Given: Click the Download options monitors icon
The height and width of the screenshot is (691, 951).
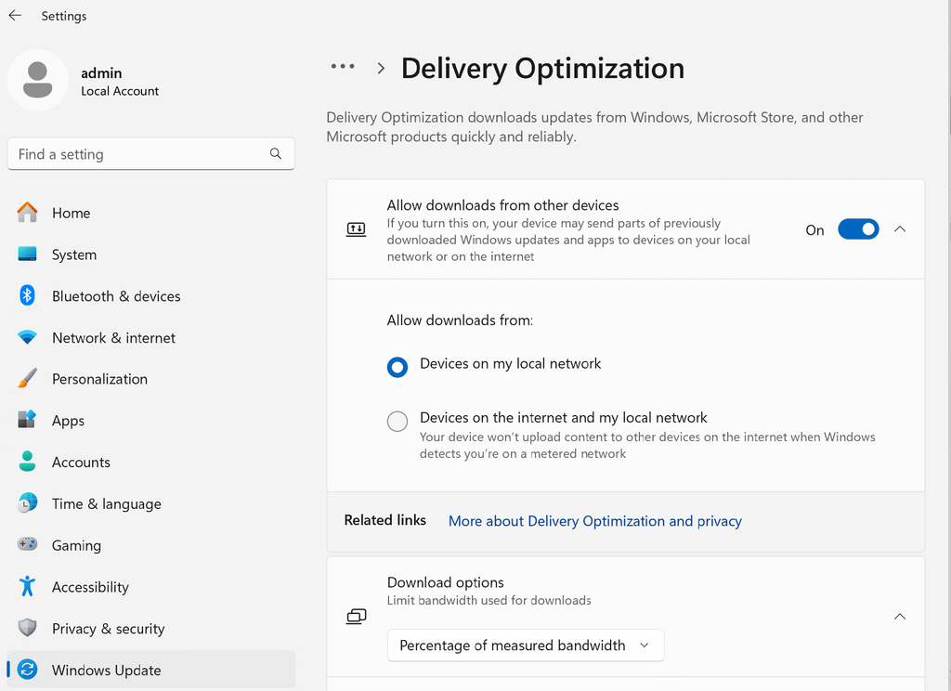Looking at the screenshot, I should pos(356,617).
